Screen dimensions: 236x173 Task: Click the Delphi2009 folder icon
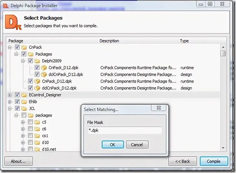[x=37, y=61]
